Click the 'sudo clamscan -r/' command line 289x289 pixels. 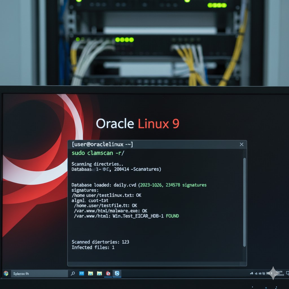coord(98,153)
